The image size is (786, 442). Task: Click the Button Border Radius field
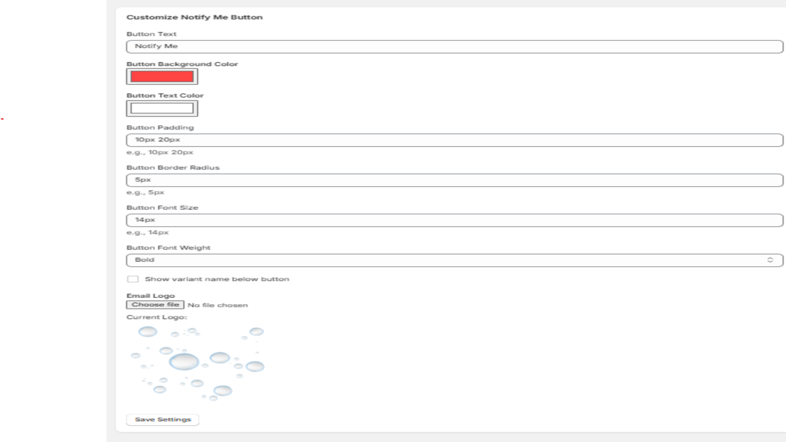pyautogui.click(x=454, y=180)
